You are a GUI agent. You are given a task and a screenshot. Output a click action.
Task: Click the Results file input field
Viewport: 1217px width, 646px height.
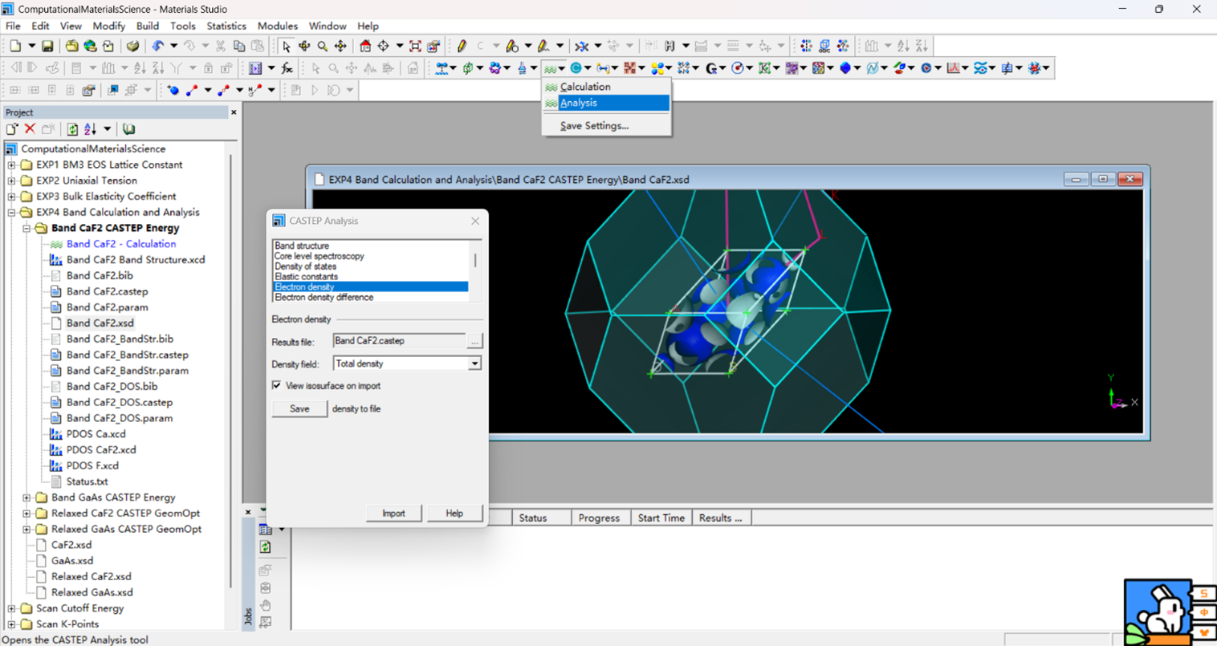(399, 341)
